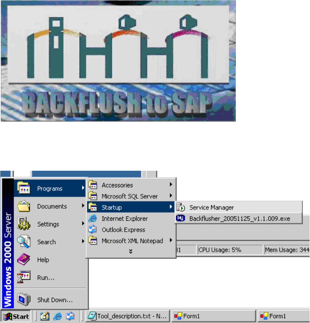The height and width of the screenshot is (323, 310).
Task: Open Outlook Express from quick launch
Action: (70, 316)
